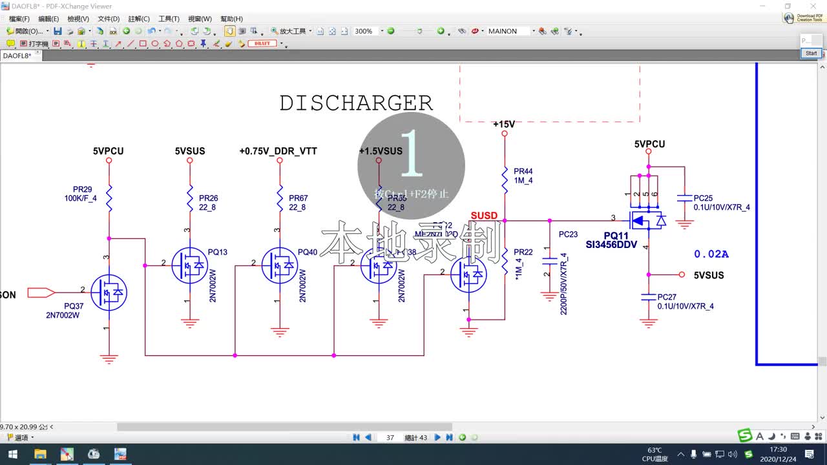Select the Strikeout text tool
Screen dimensions: 827x465
[x=93, y=43]
